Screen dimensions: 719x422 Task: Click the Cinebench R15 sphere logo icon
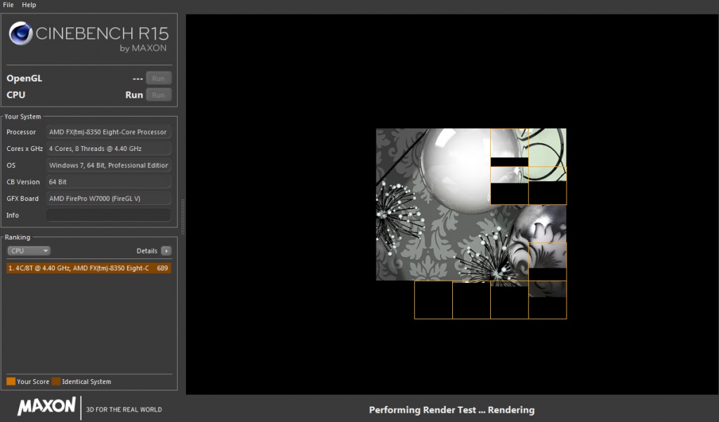tap(20, 34)
